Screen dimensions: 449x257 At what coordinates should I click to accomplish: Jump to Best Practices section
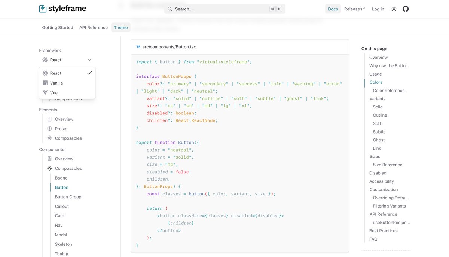point(384,231)
